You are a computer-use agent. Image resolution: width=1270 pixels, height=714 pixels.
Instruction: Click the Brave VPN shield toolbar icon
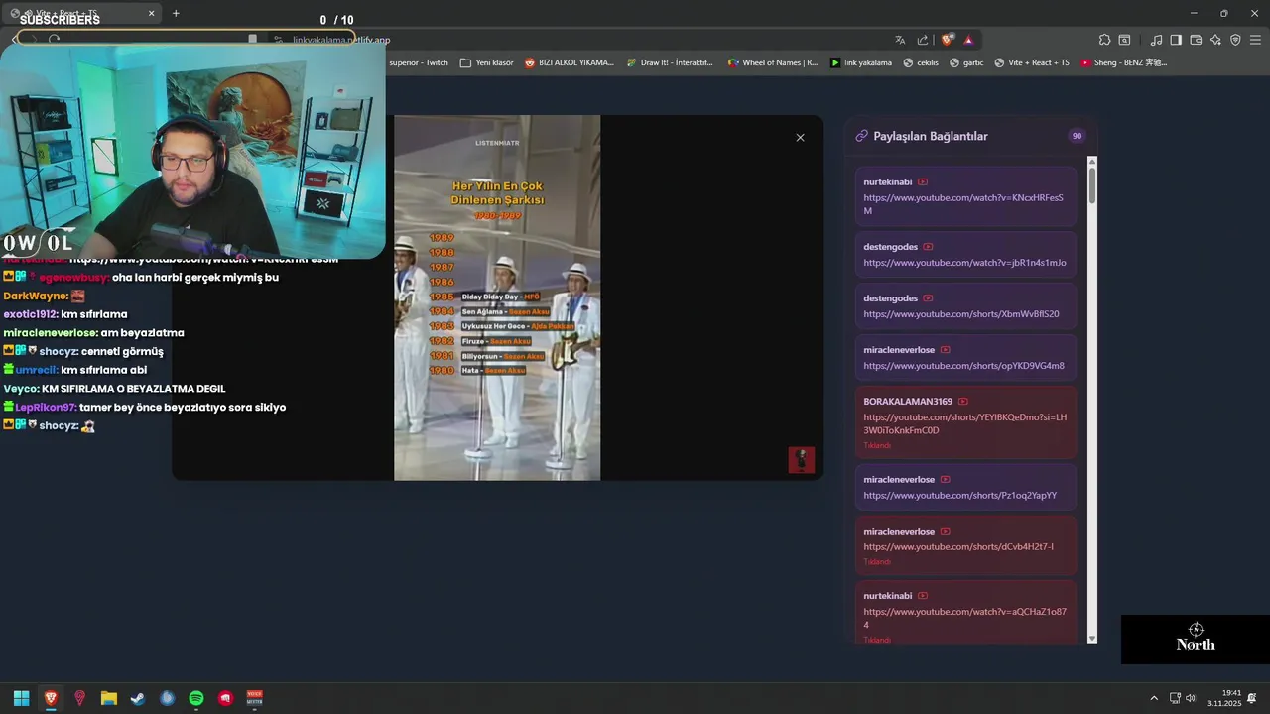[x=1235, y=40]
